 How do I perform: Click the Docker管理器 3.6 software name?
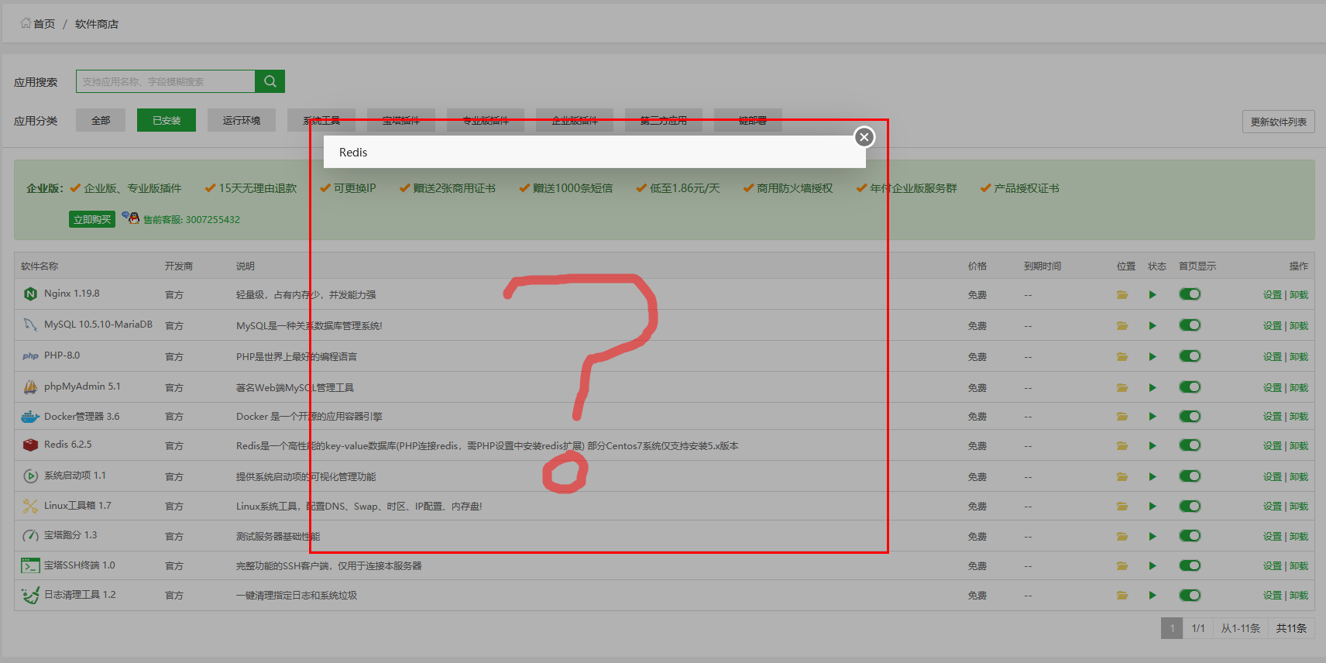tap(82, 417)
